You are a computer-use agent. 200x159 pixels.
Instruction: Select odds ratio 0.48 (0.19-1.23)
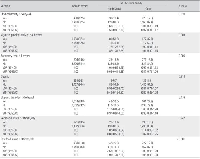(116, 92)
